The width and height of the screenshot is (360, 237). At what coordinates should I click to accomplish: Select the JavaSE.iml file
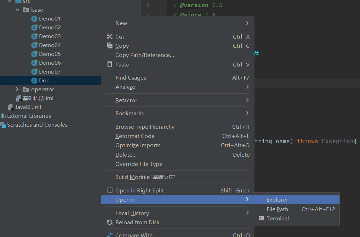coord(28,107)
